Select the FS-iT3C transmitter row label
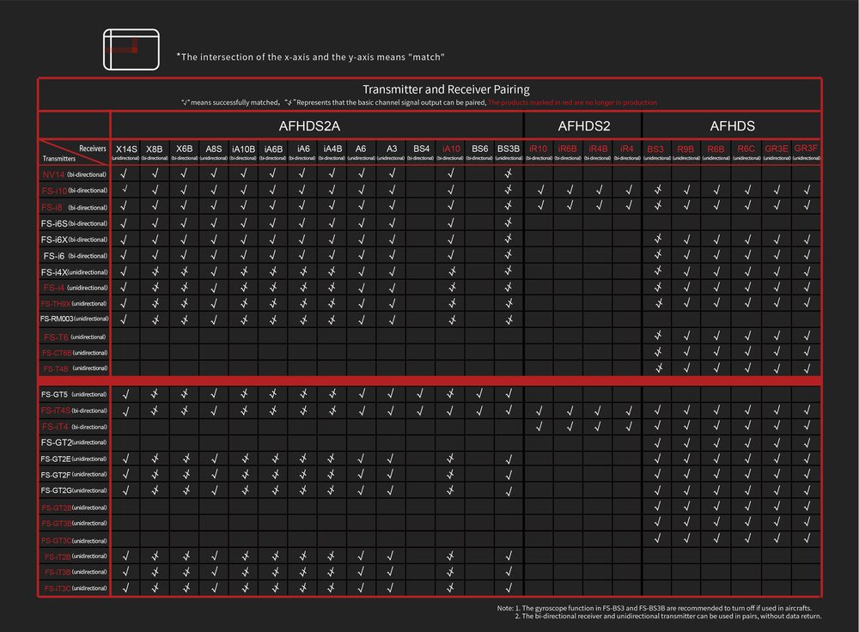 coord(76,588)
